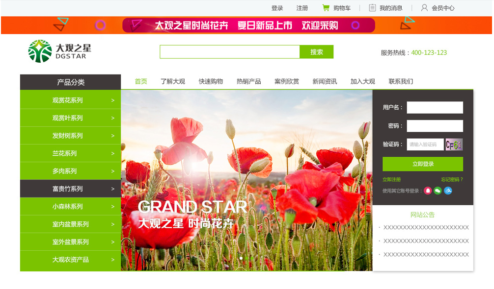Image resolution: width=494 pixels, height=289 pixels.
Task: Log in with the QQ icon
Action: pyautogui.click(x=428, y=191)
